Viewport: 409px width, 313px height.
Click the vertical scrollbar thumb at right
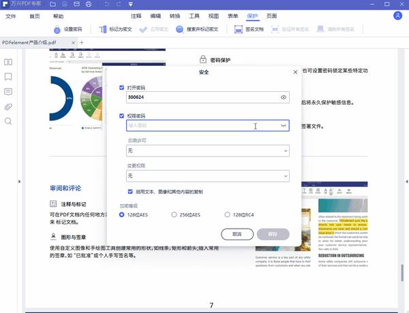[x=402, y=273]
